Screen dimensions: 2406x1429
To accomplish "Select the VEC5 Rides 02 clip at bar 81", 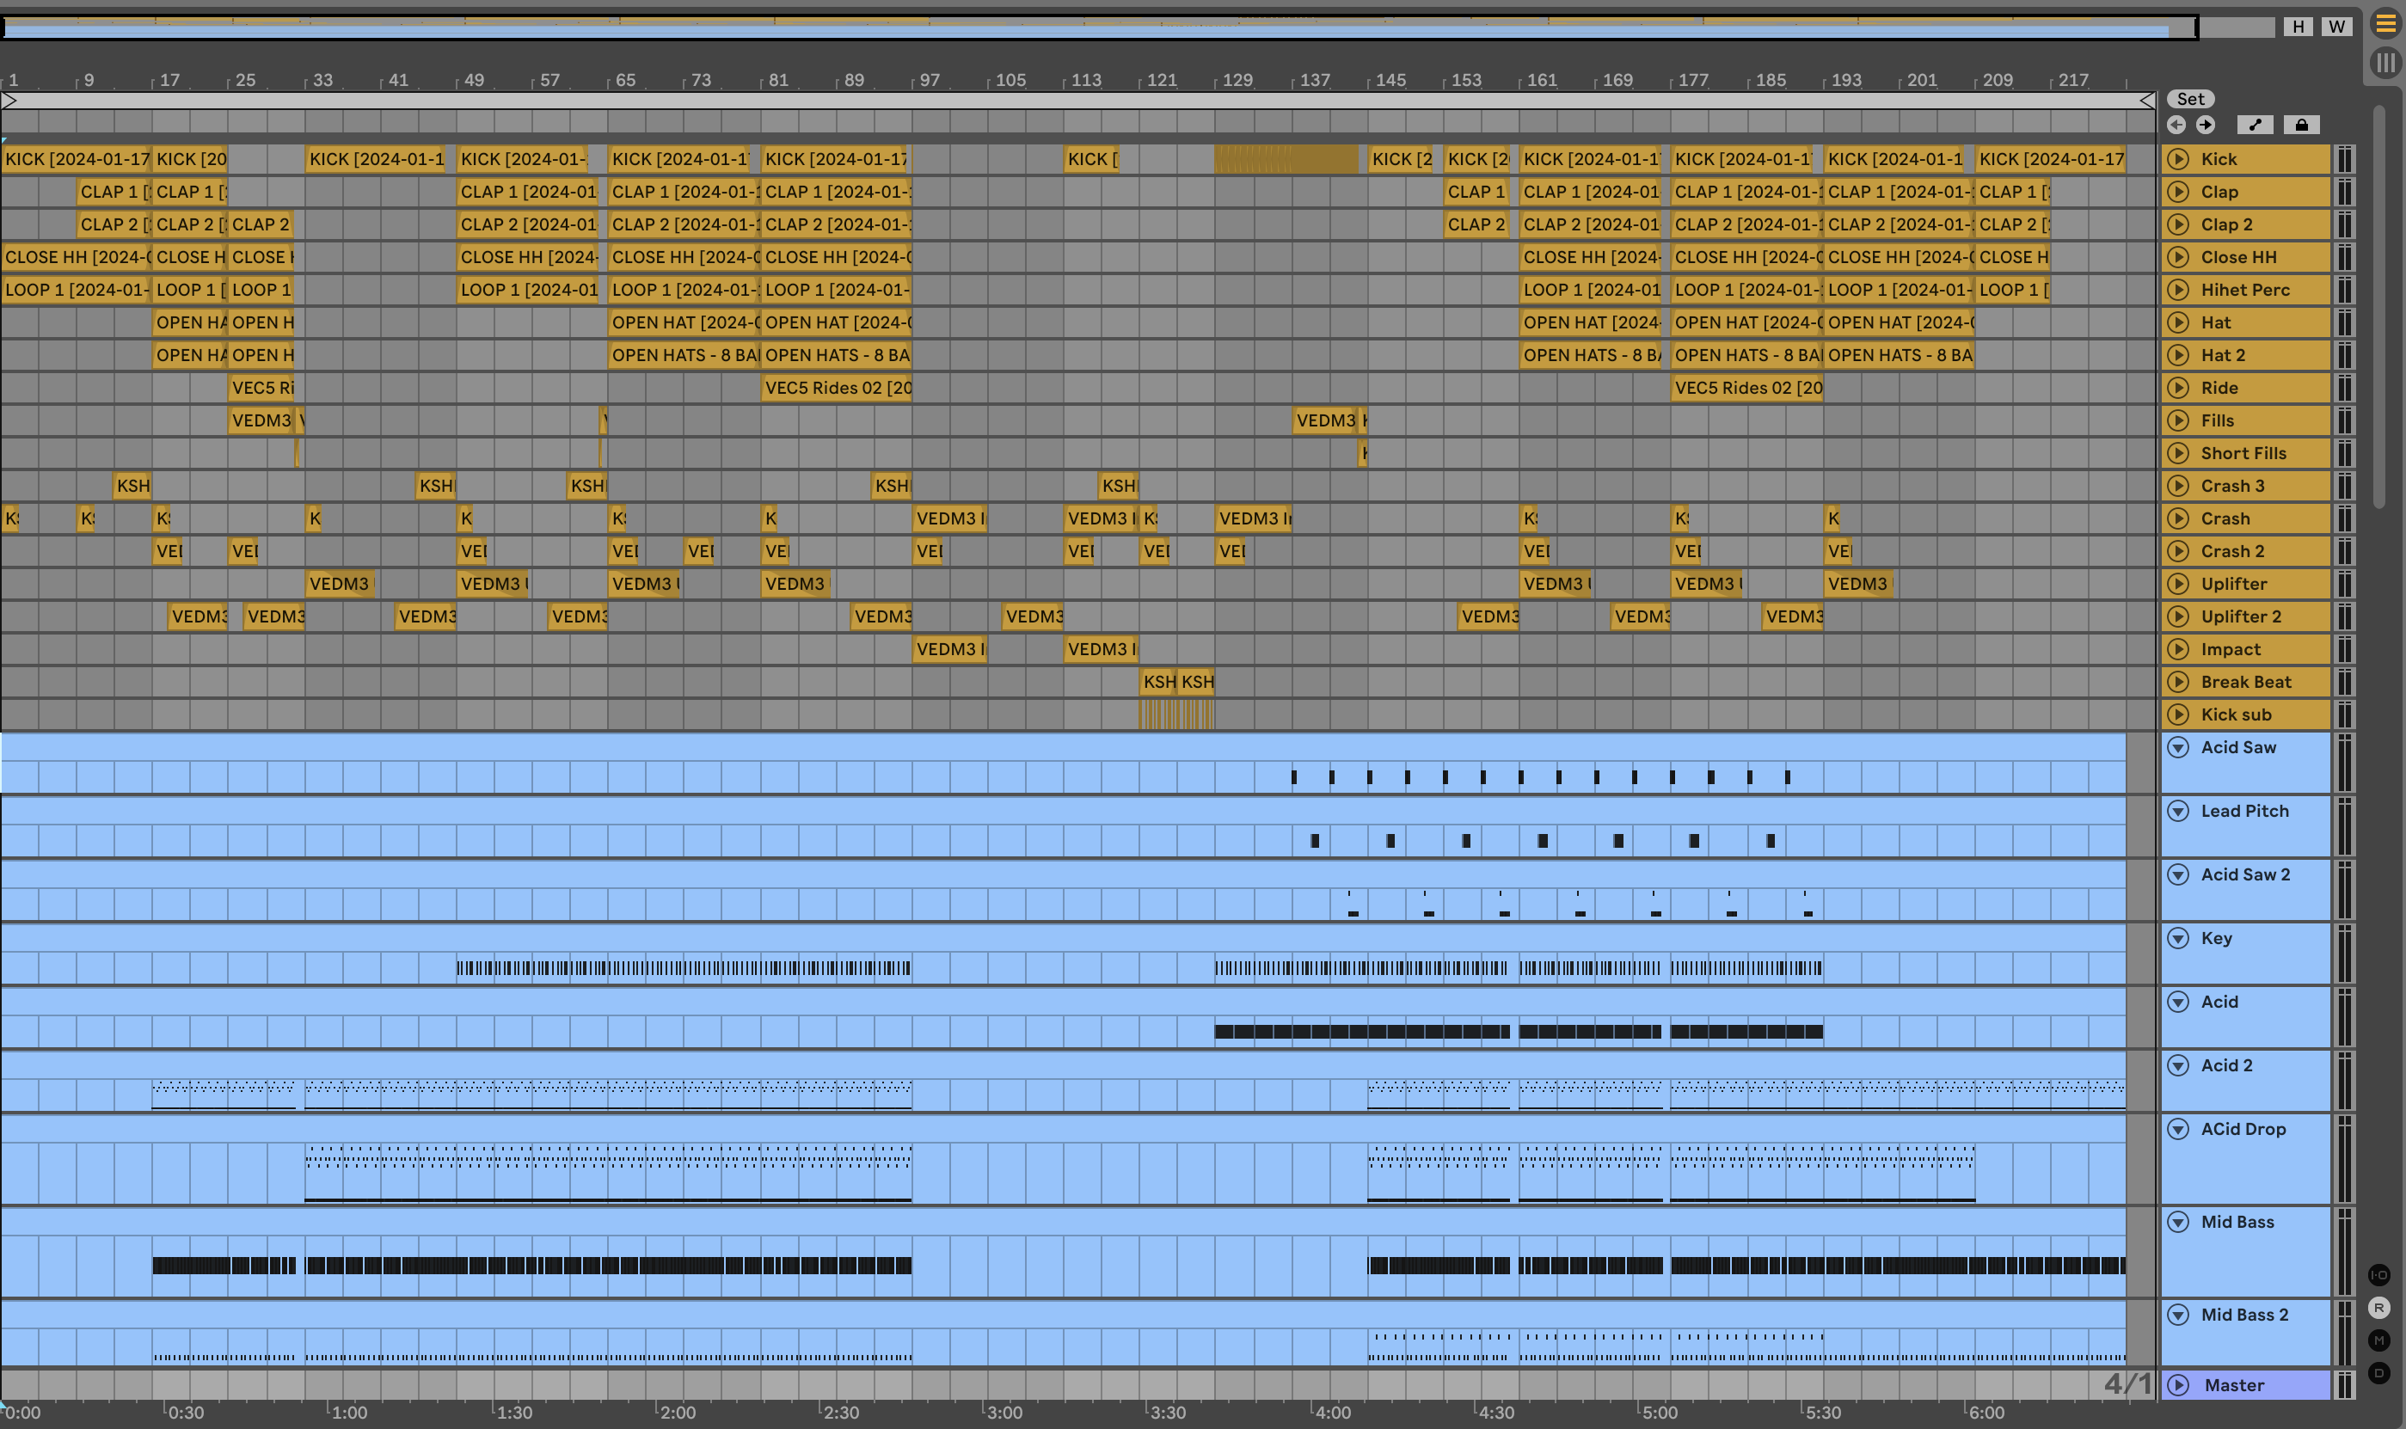I will click(836, 388).
